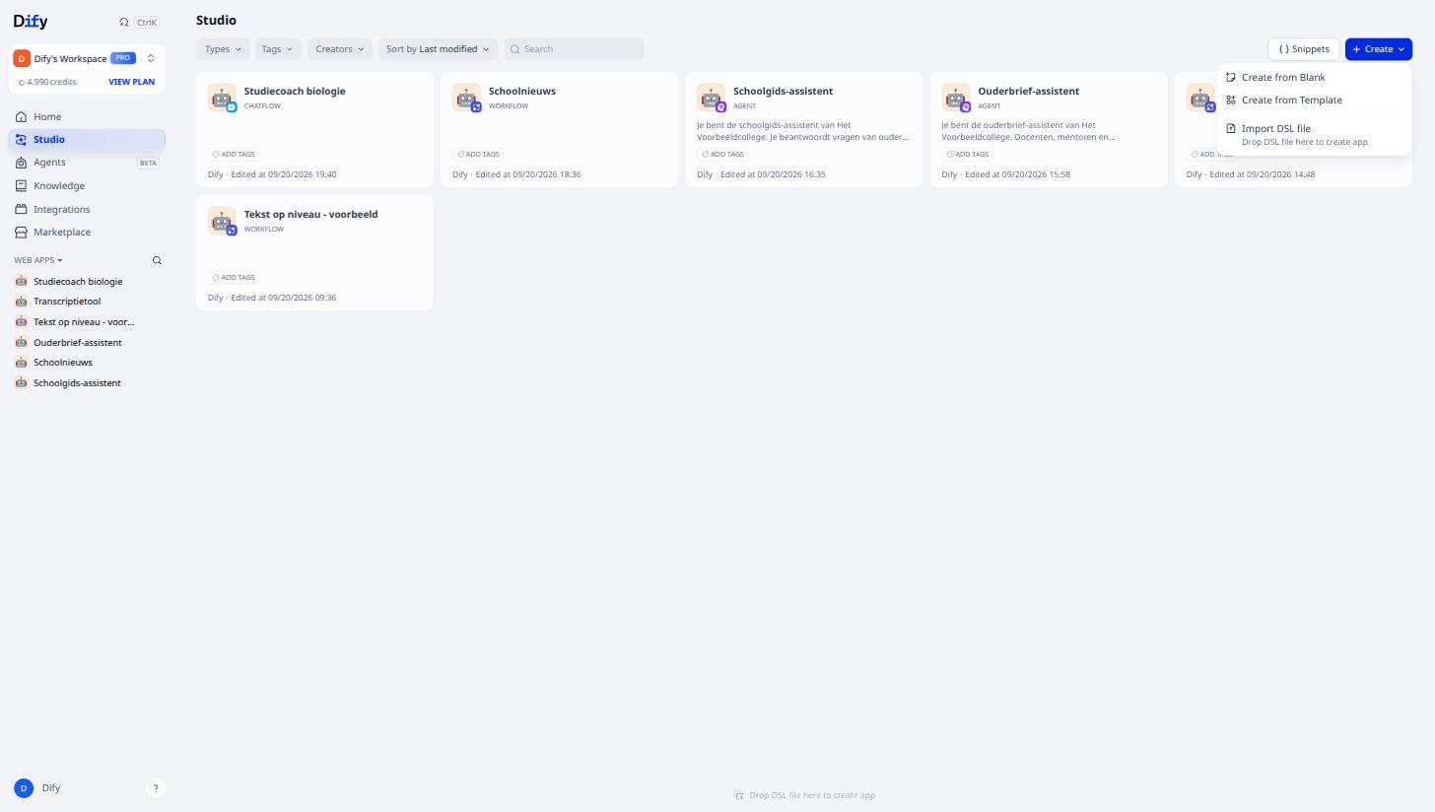Click the Schoolgids-assistent robot icon
This screenshot has width=1435, height=812.
[x=711, y=98]
